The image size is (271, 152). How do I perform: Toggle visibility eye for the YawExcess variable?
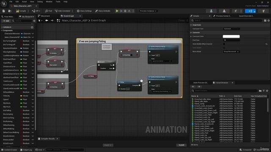[x=33, y=81]
